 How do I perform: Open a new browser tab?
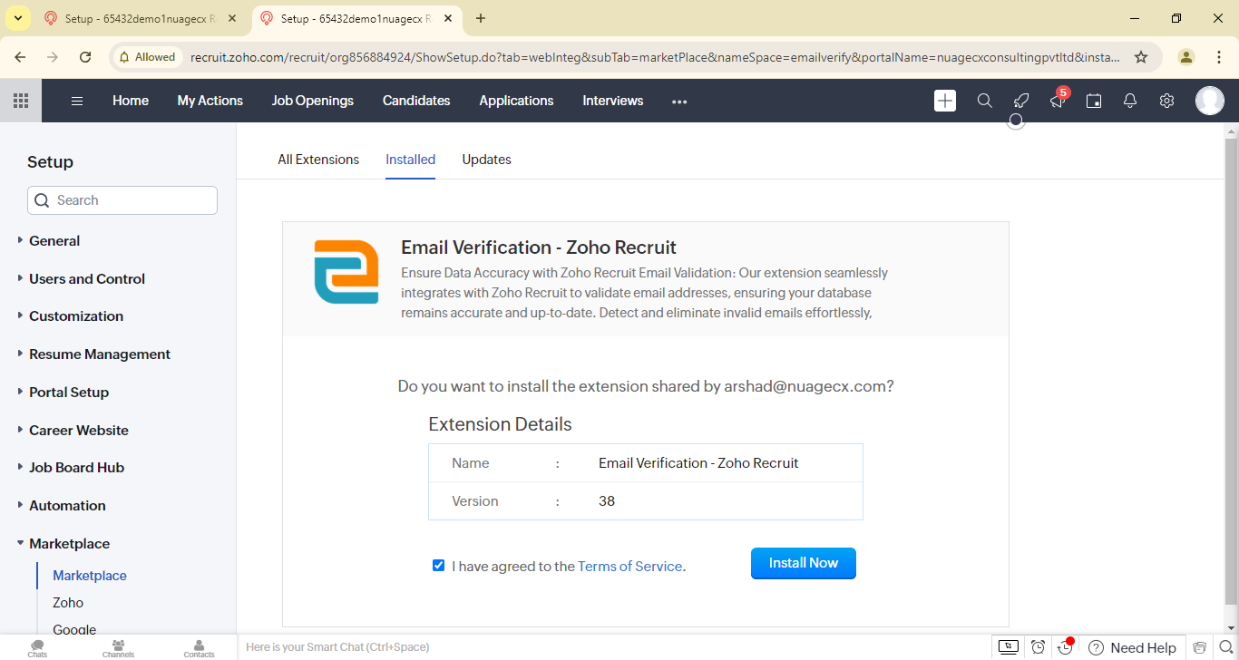click(481, 18)
